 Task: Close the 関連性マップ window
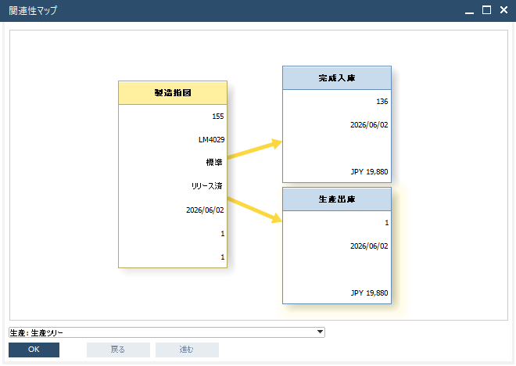point(503,10)
